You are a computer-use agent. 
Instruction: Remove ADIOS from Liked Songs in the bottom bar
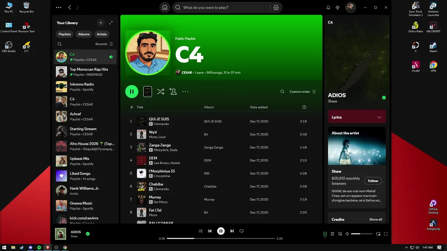[x=88, y=234]
